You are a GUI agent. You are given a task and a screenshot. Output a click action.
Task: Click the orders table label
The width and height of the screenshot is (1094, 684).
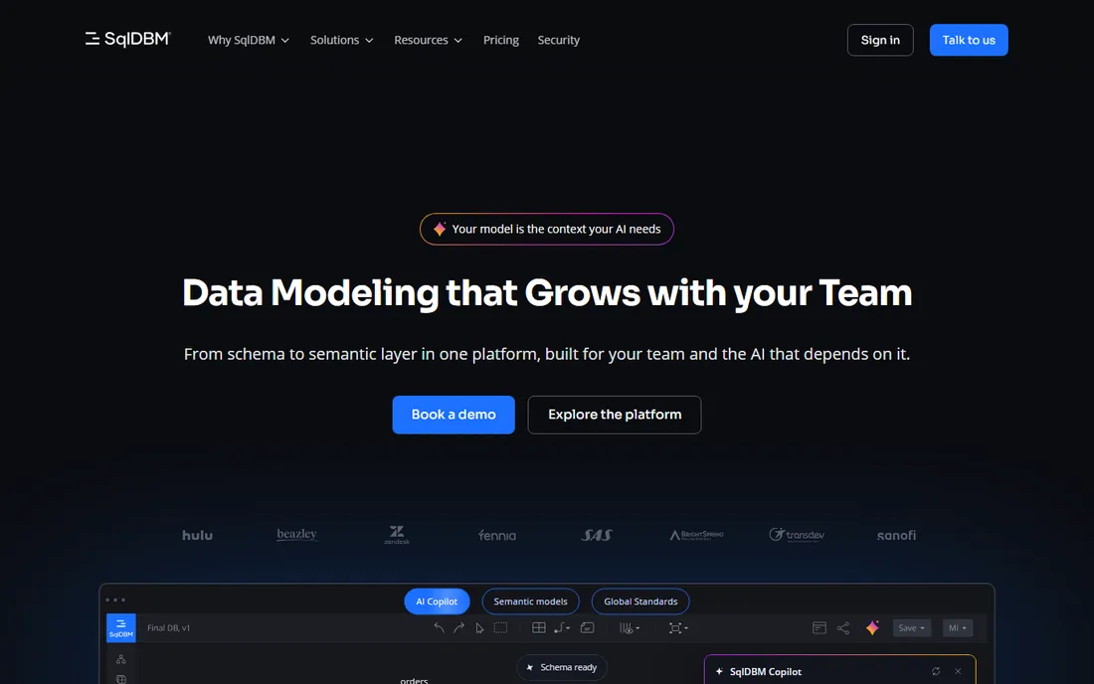tap(414, 680)
